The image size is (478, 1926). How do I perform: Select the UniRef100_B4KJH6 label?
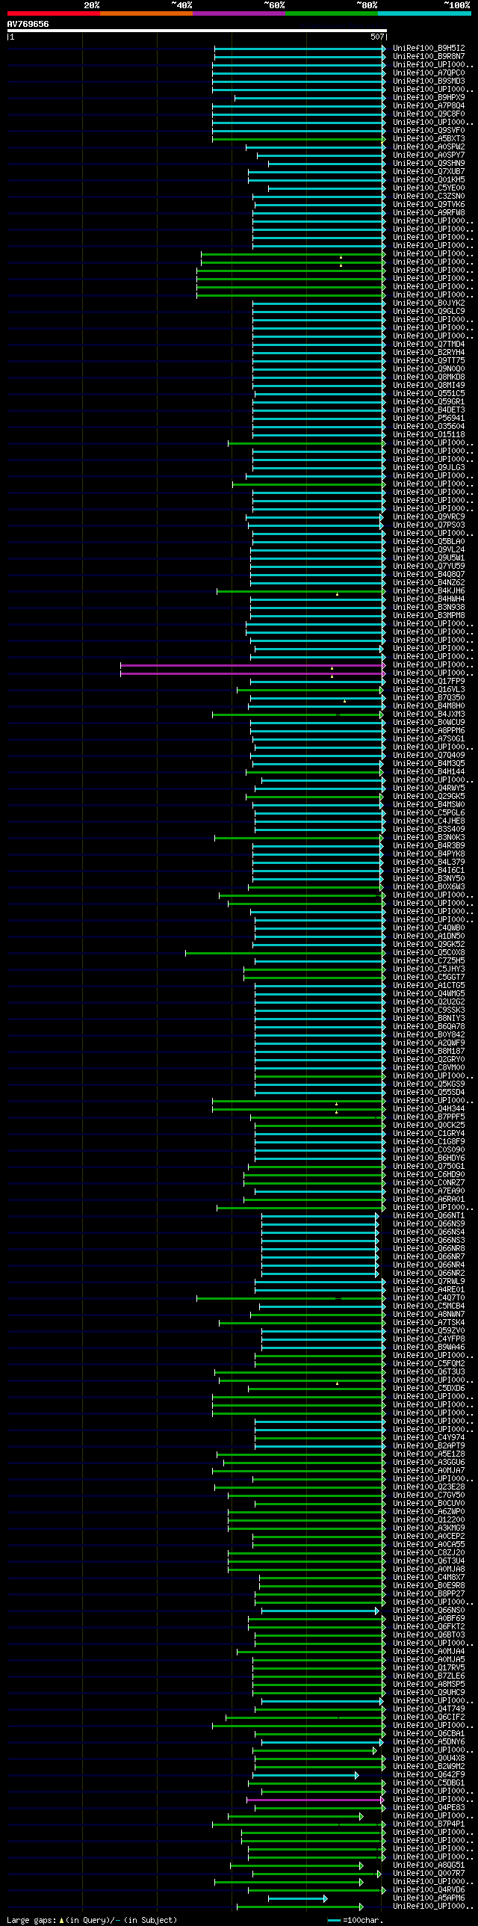tap(429, 591)
